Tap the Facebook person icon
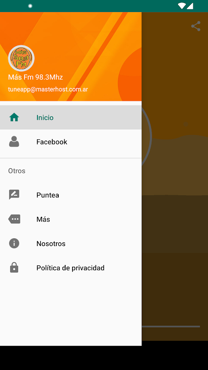Viewport: 208px width, 370px height. pyautogui.click(x=14, y=142)
